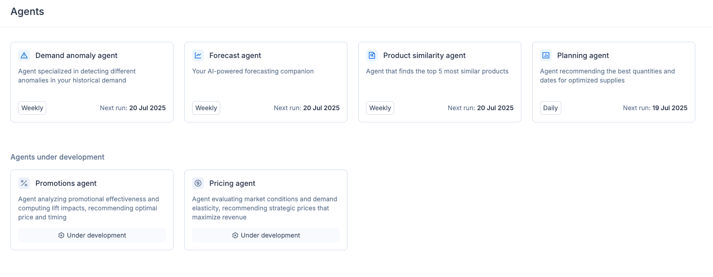The height and width of the screenshot is (277, 713).
Task: Click the Product similarity document search icon
Action: pos(372,55)
